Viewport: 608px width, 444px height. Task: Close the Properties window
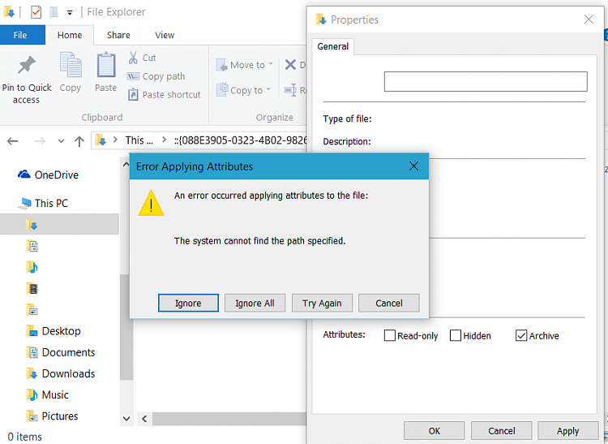click(x=589, y=19)
